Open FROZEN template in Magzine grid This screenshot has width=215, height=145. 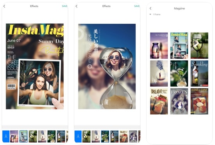(179, 101)
